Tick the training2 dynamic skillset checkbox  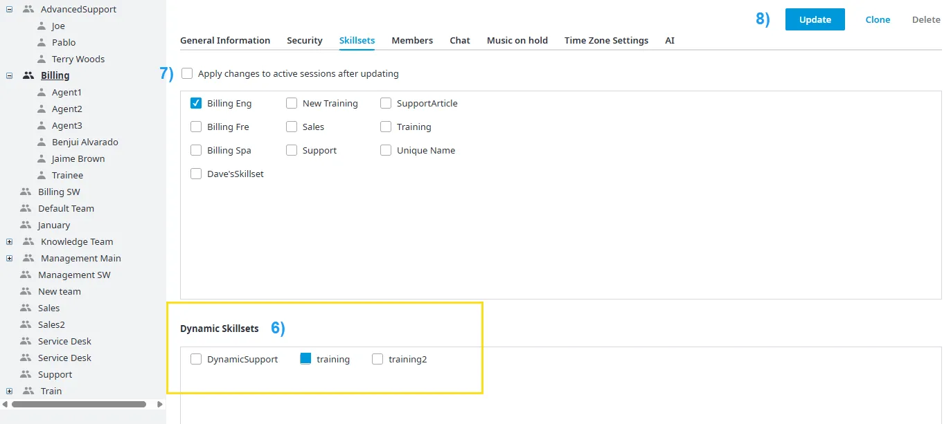[x=377, y=359]
